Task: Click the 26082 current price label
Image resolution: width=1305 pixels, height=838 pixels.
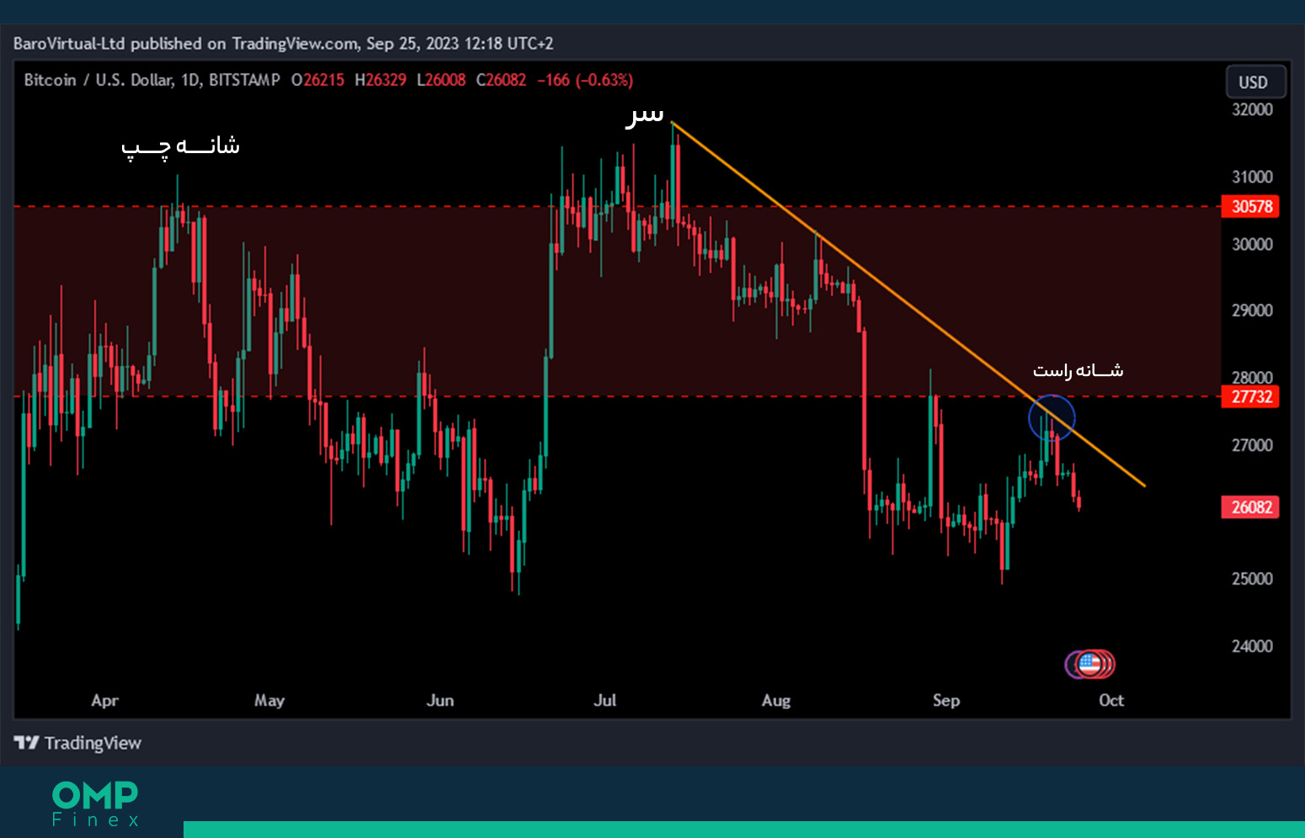Action: click(x=1250, y=507)
